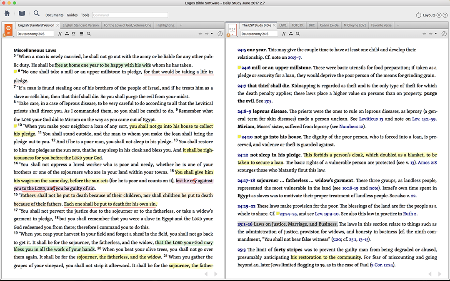Toggle multiple resource view icon in ESV panel

click(74, 34)
